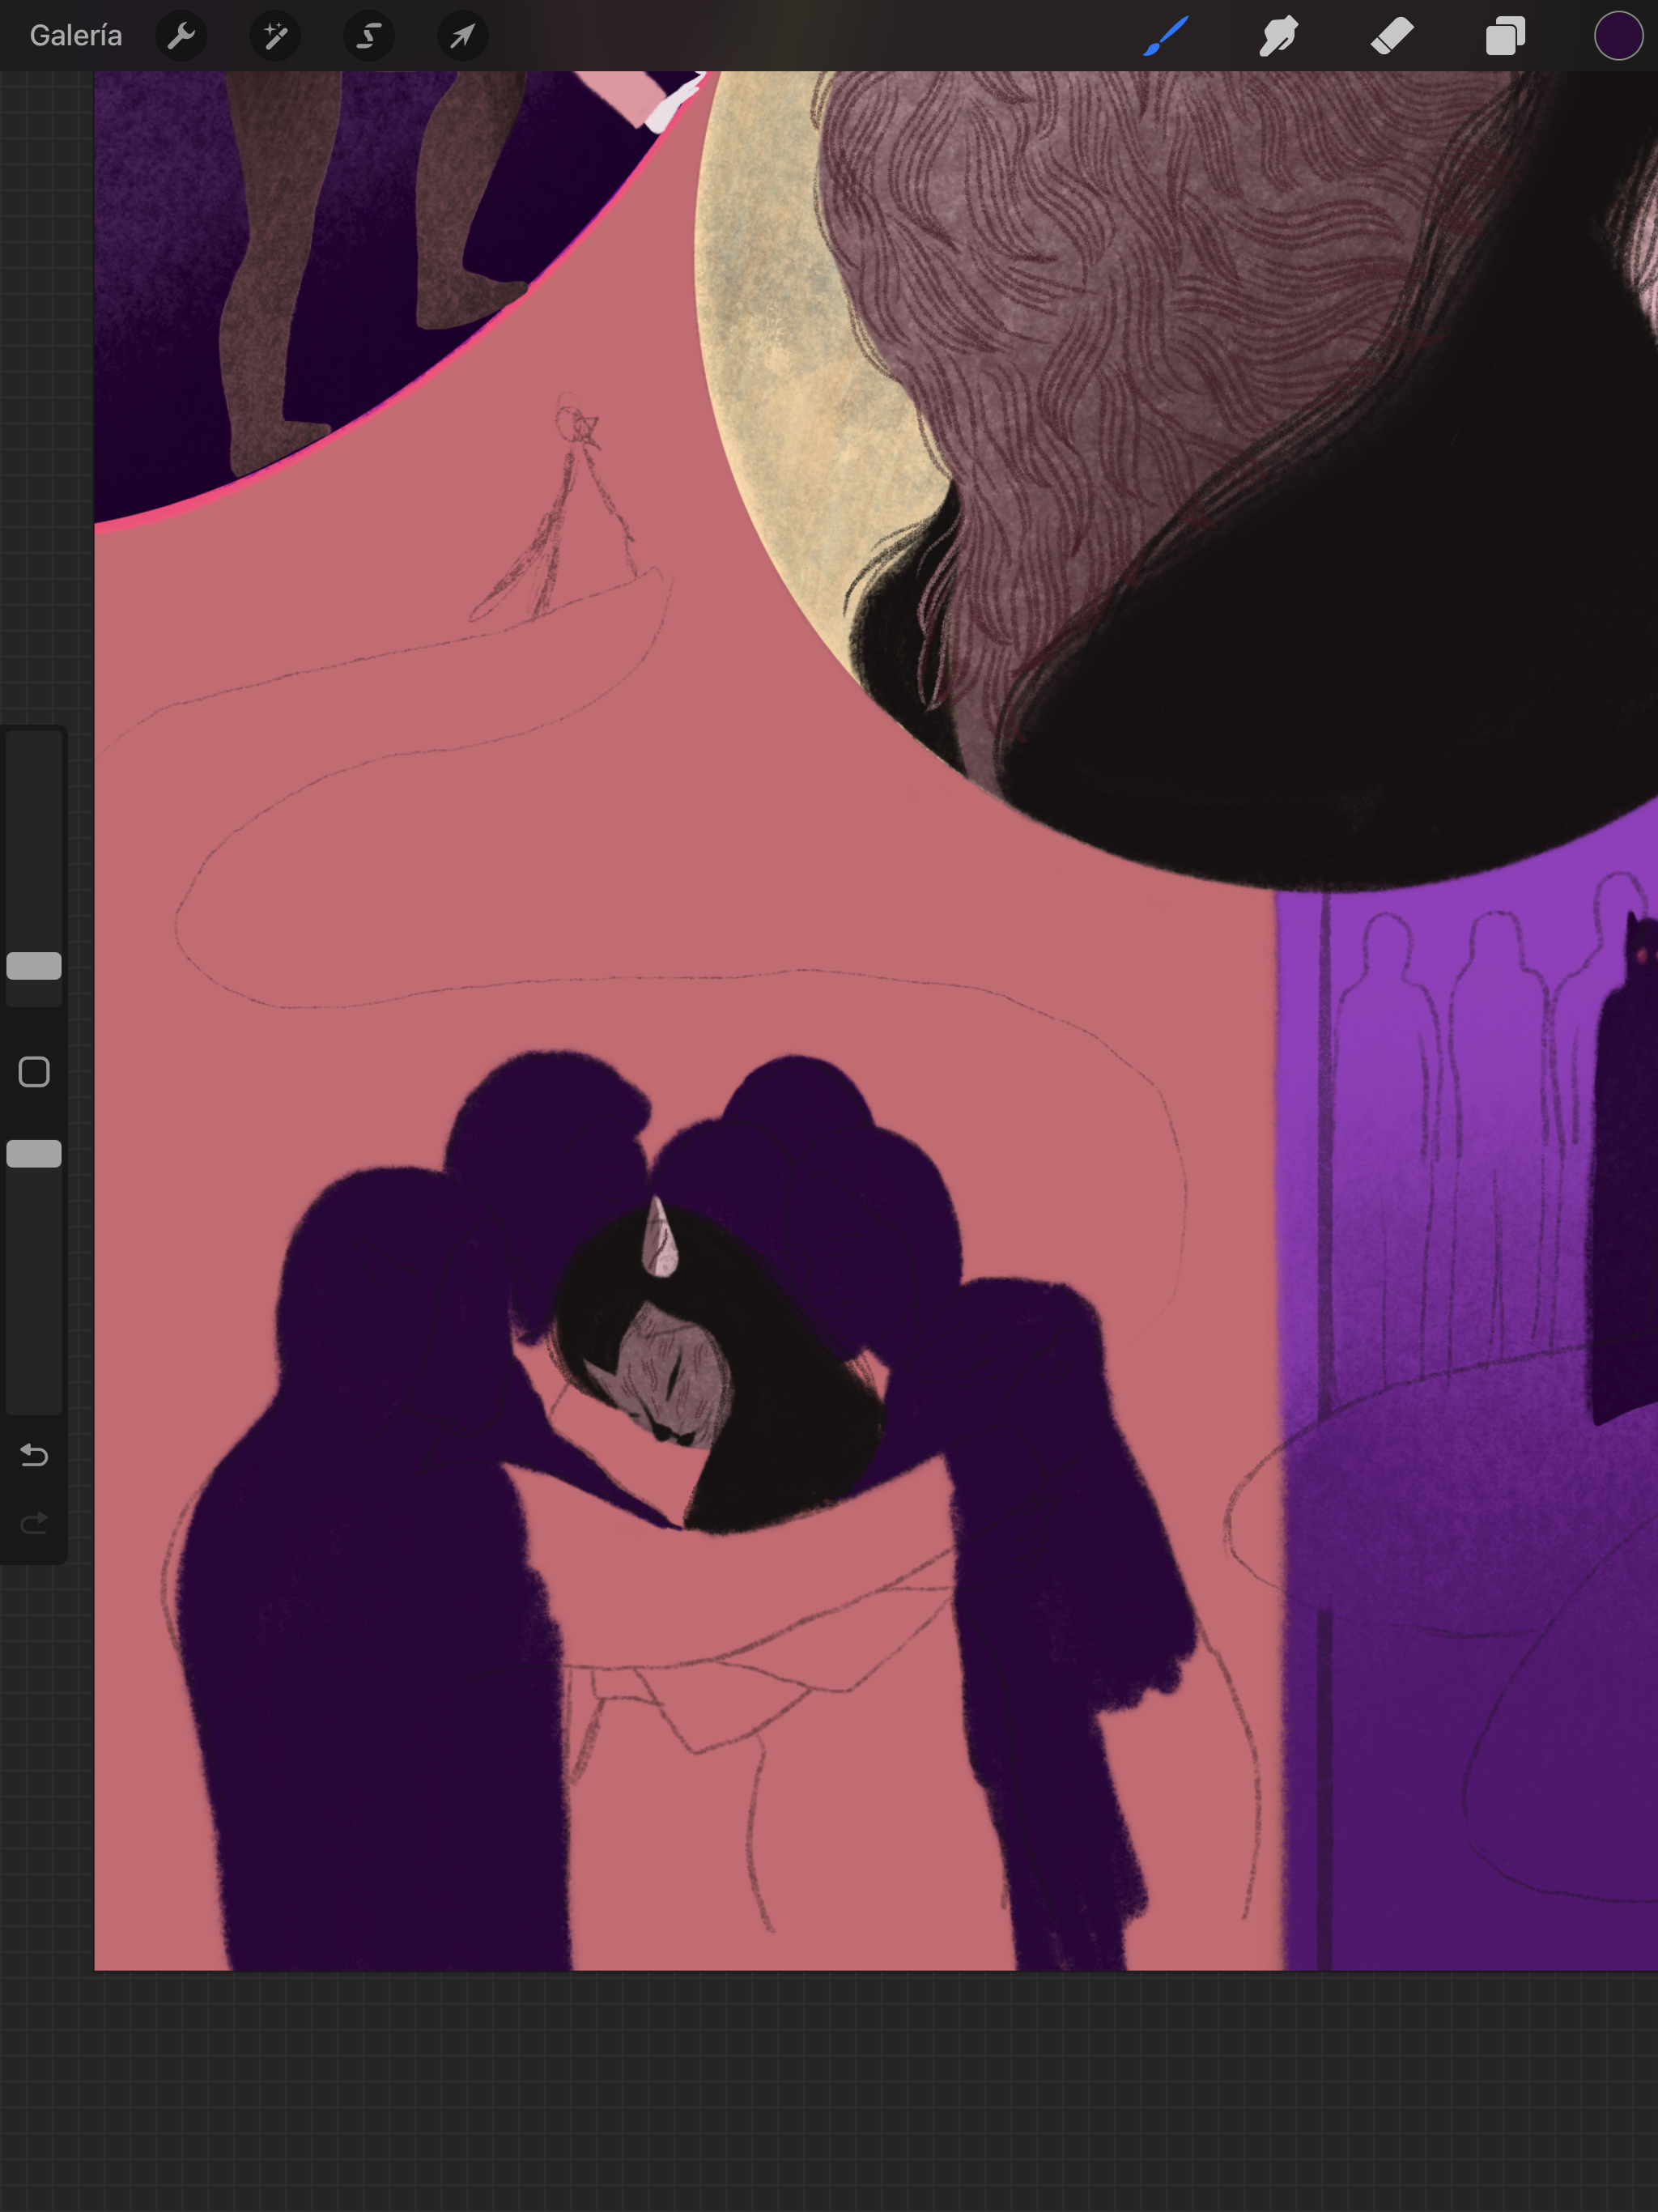Select the Brush tool
1658x2212 pixels.
coord(1166,36)
